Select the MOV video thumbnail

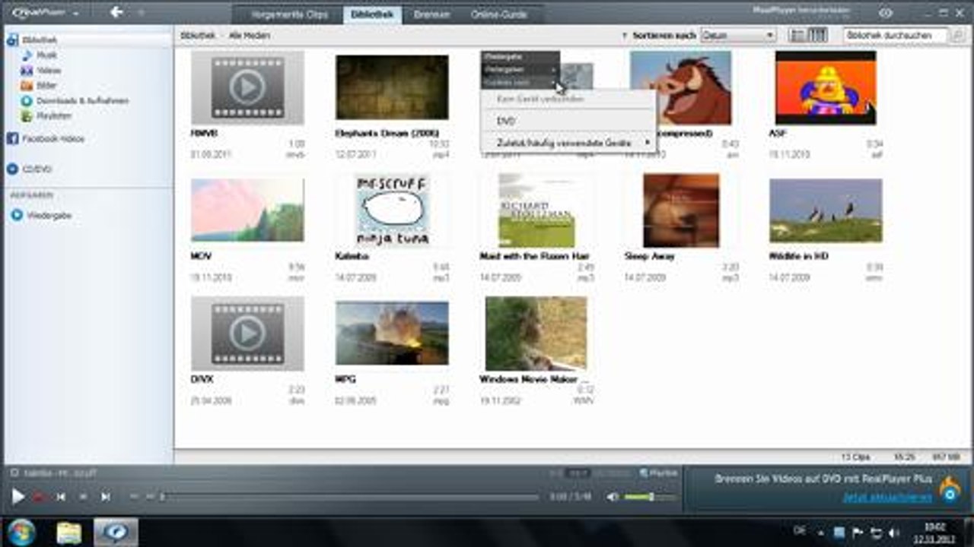tap(247, 210)
